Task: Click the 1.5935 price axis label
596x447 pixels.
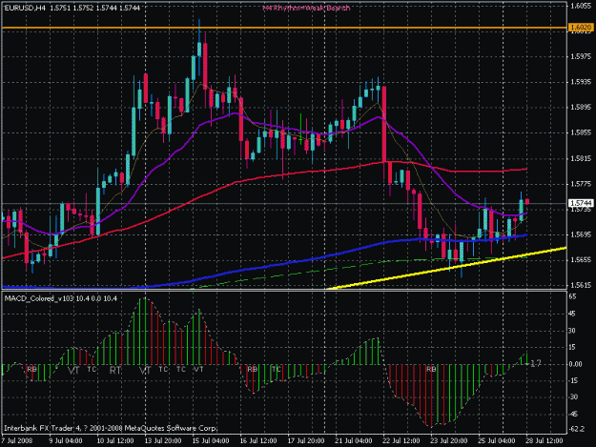Action: (581, 82)
